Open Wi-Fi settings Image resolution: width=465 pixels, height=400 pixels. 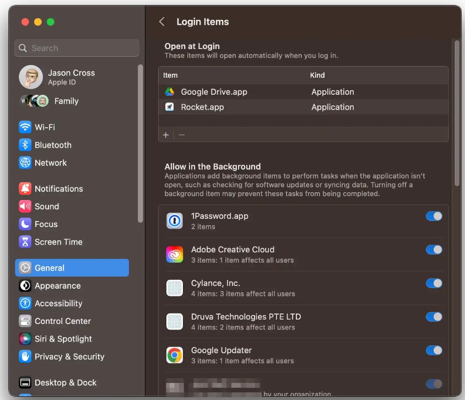click(x=72, y=127)
